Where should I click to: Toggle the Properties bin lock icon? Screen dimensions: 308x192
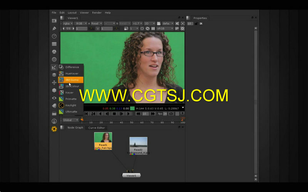pyautogui.click(x=196, y=24)
